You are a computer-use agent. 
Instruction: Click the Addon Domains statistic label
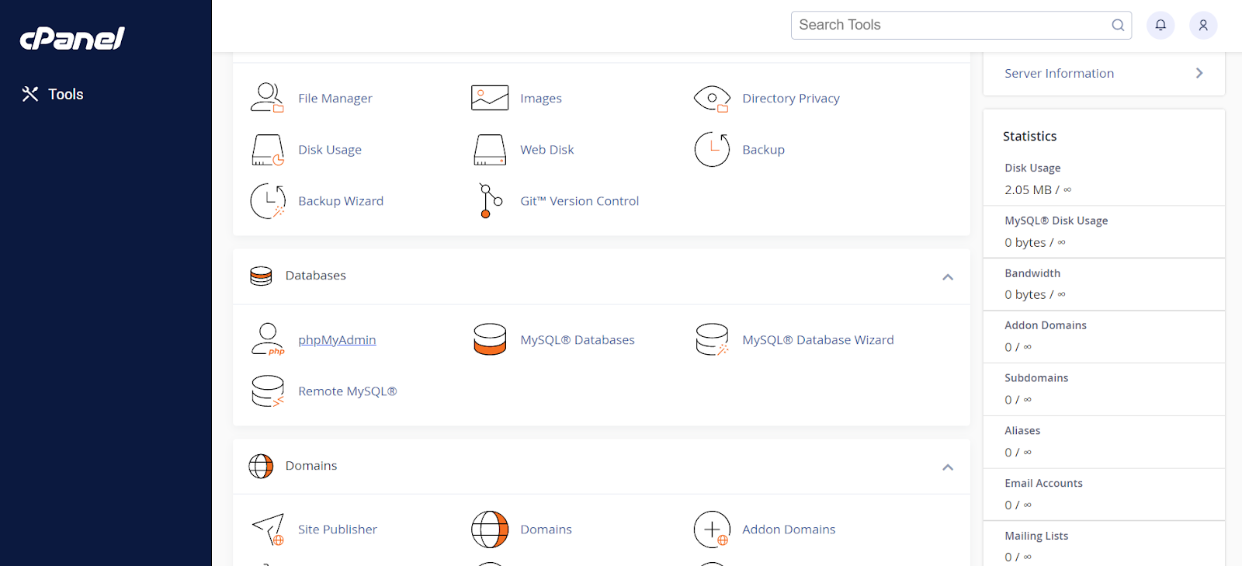(1046, 326)
